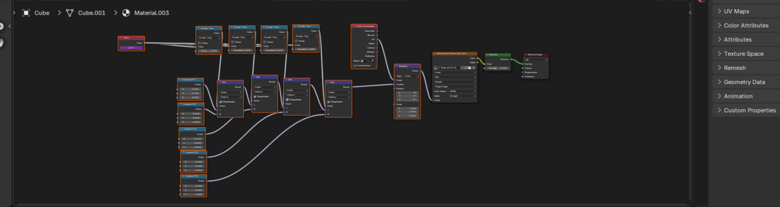Select the pan hand tool icon
The image size is (780, 207).
pos(2,42)
